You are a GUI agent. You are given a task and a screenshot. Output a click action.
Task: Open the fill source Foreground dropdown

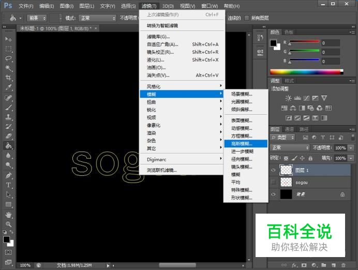point(37,18)
